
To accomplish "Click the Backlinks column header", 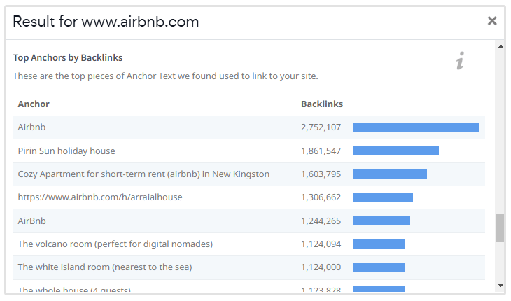I will pyautogui.click(x=322, y=104).
